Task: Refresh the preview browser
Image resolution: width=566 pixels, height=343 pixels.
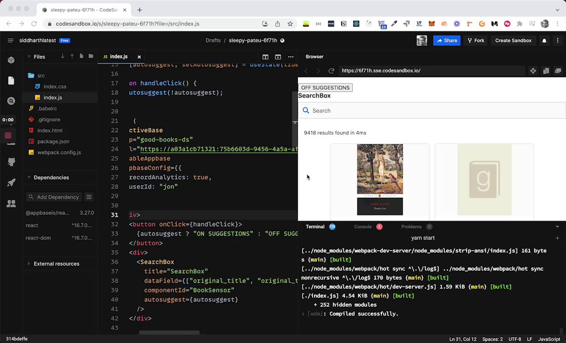Action: (331, 71)
